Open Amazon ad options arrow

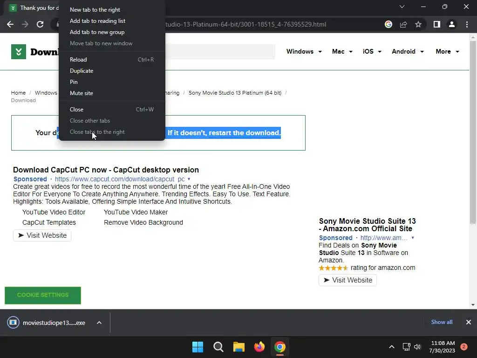tap(413, 238)
